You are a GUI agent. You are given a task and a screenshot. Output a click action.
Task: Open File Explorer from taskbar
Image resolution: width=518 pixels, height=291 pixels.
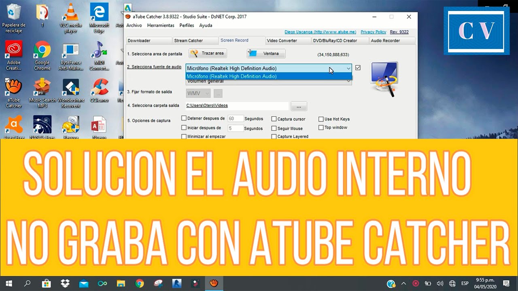pos(121,283)
